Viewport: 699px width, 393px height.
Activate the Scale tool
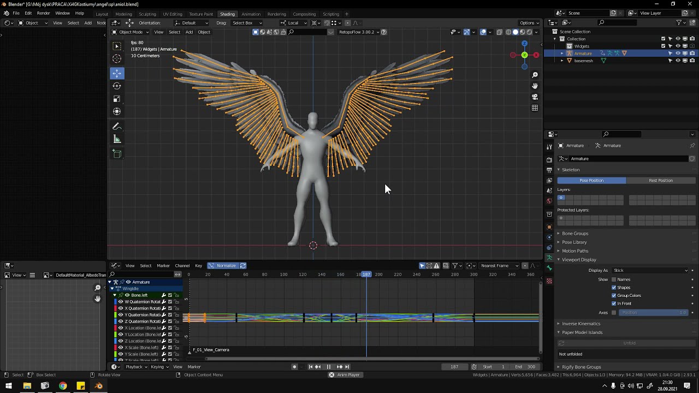coord(117,99)
